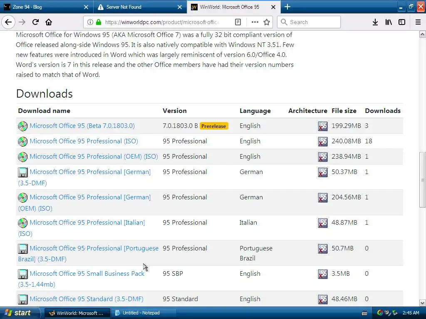Click the page scroll up arrow
The image size is (426, 319).
click(422, 34)
